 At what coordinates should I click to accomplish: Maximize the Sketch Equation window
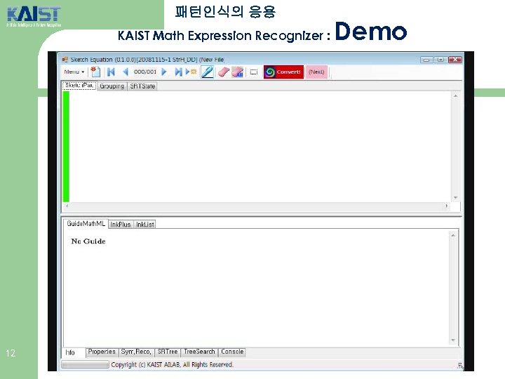coord(440,60)
